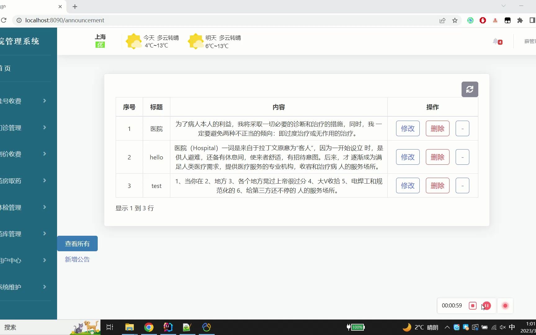Open the browser extensions puzzle menu
The height and width of the screenshot is (335, 536).
[x=520, y=20]
